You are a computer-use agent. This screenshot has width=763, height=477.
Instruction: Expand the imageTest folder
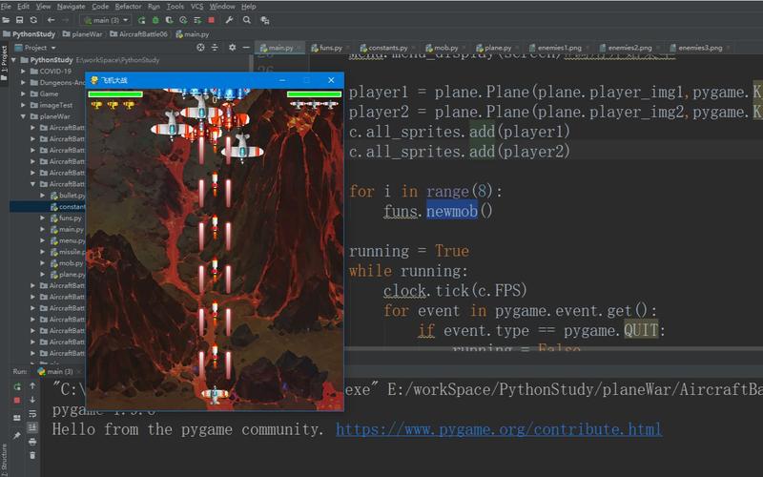coord(23,105)
